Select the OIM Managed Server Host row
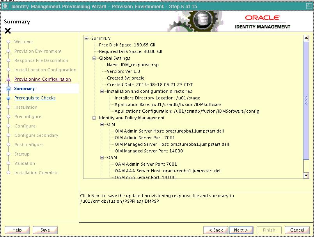Image resolution: width=314 pixels, height=237 pixels. 172,144
